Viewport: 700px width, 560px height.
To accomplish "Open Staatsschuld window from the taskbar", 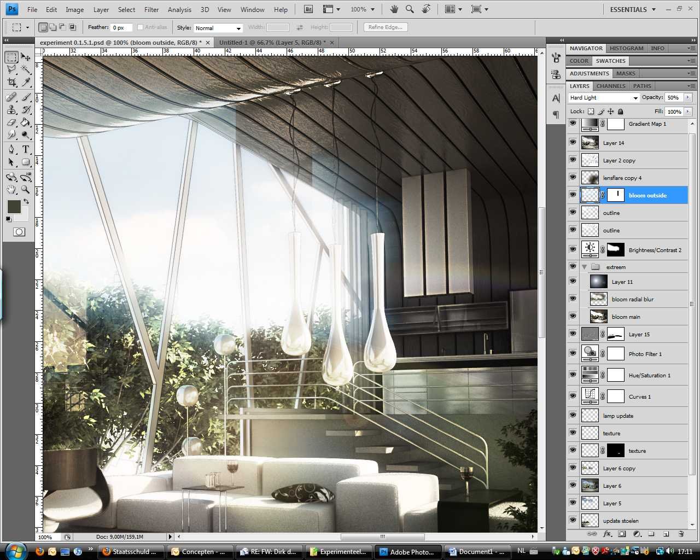I will (x=131, y=551).
